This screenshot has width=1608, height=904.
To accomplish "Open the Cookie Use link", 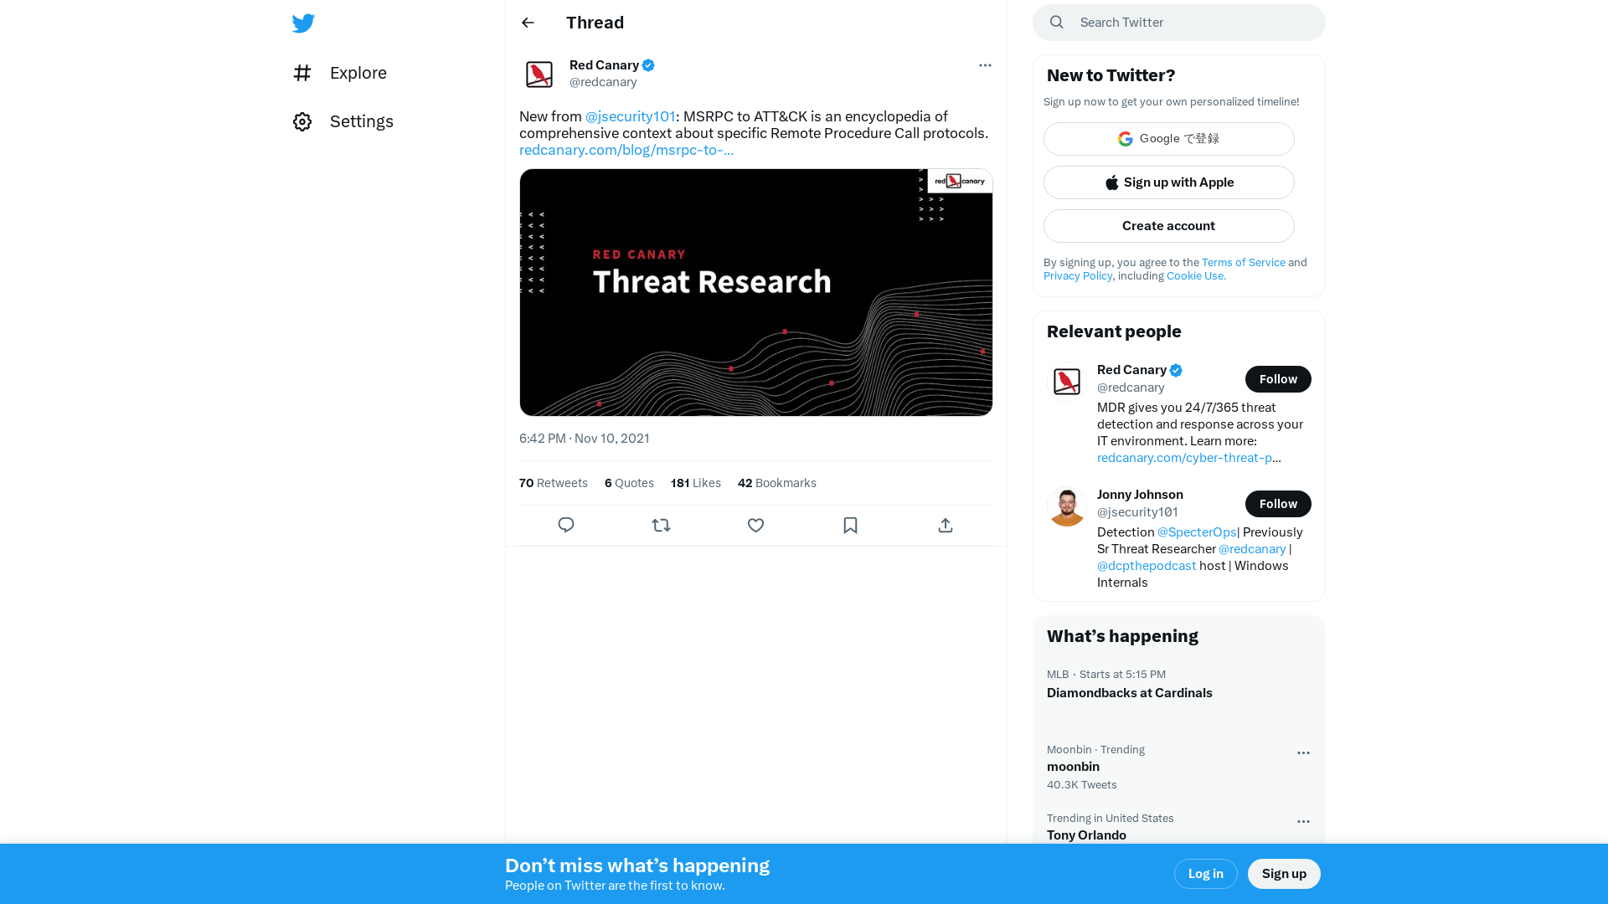I will tap(1196, 276).
